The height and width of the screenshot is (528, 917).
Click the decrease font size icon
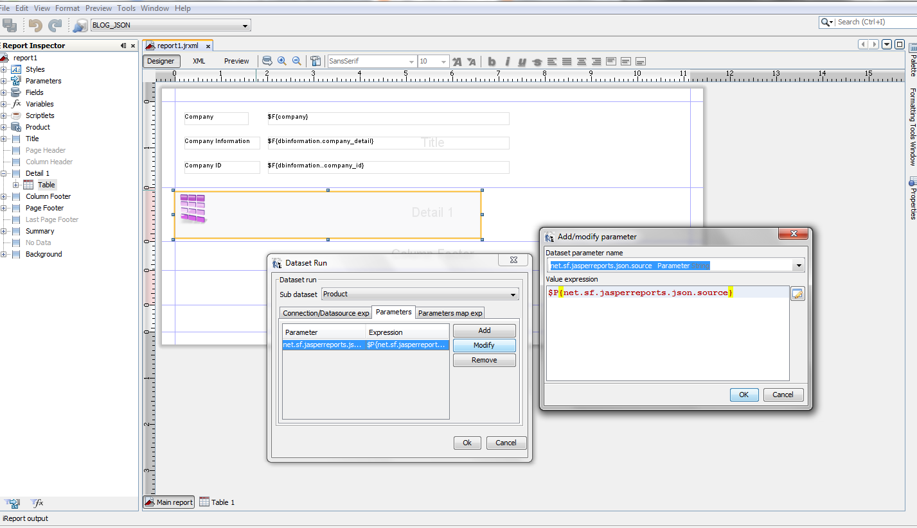pyautogui.click(x=472, y=62)
